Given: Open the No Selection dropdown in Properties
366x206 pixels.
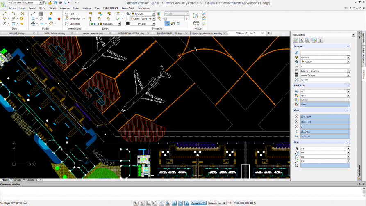Looking at the screenshot, I should [353, 35].
